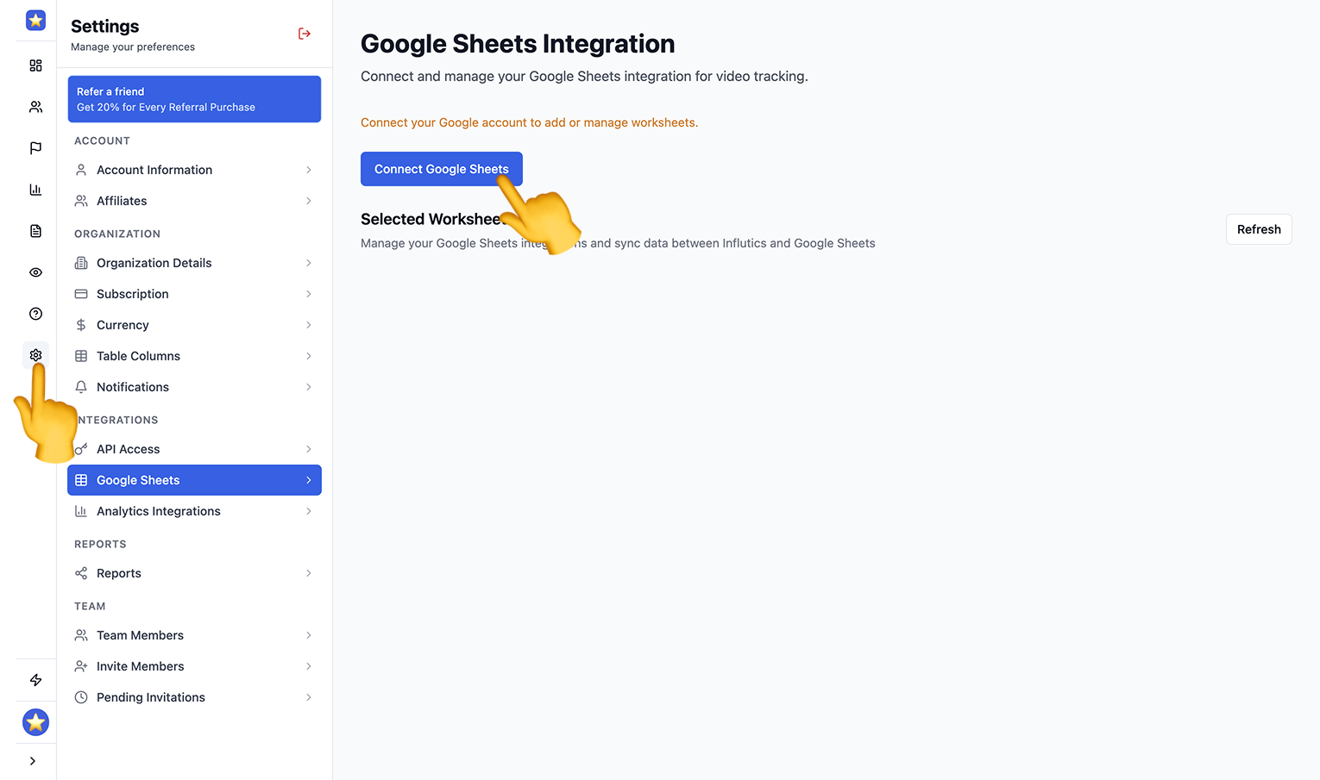Open the settings gear icon in rail

click(x=35, y=355)
